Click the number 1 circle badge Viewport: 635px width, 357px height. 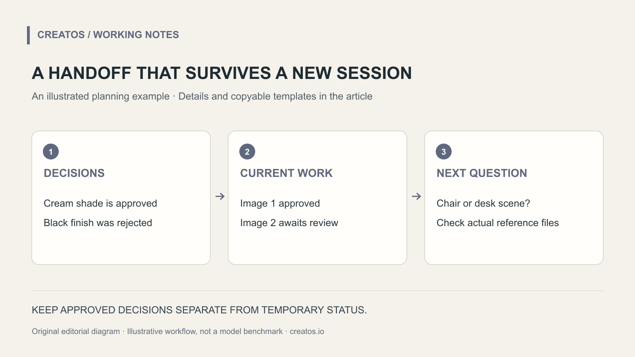(x=51, y=152)
